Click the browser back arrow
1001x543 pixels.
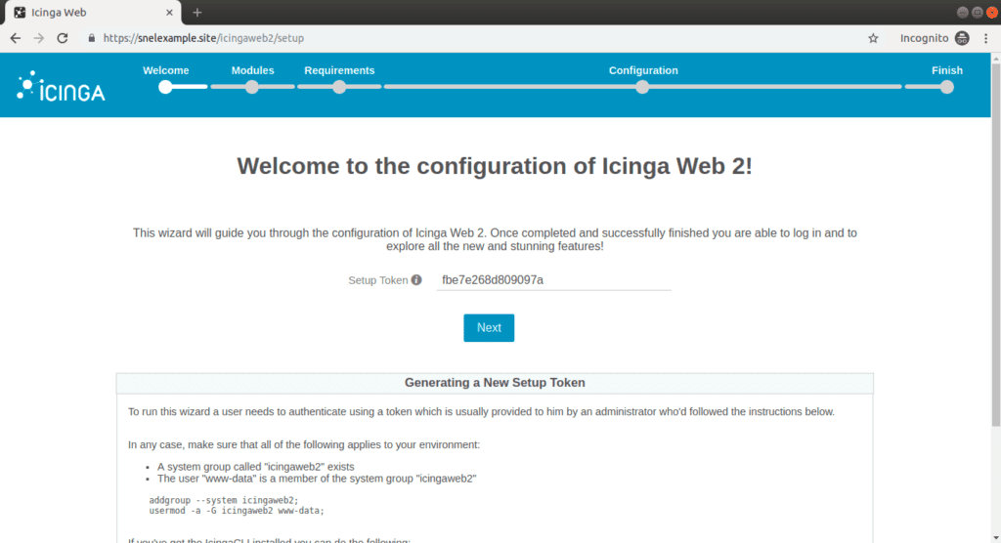point(15,38)
